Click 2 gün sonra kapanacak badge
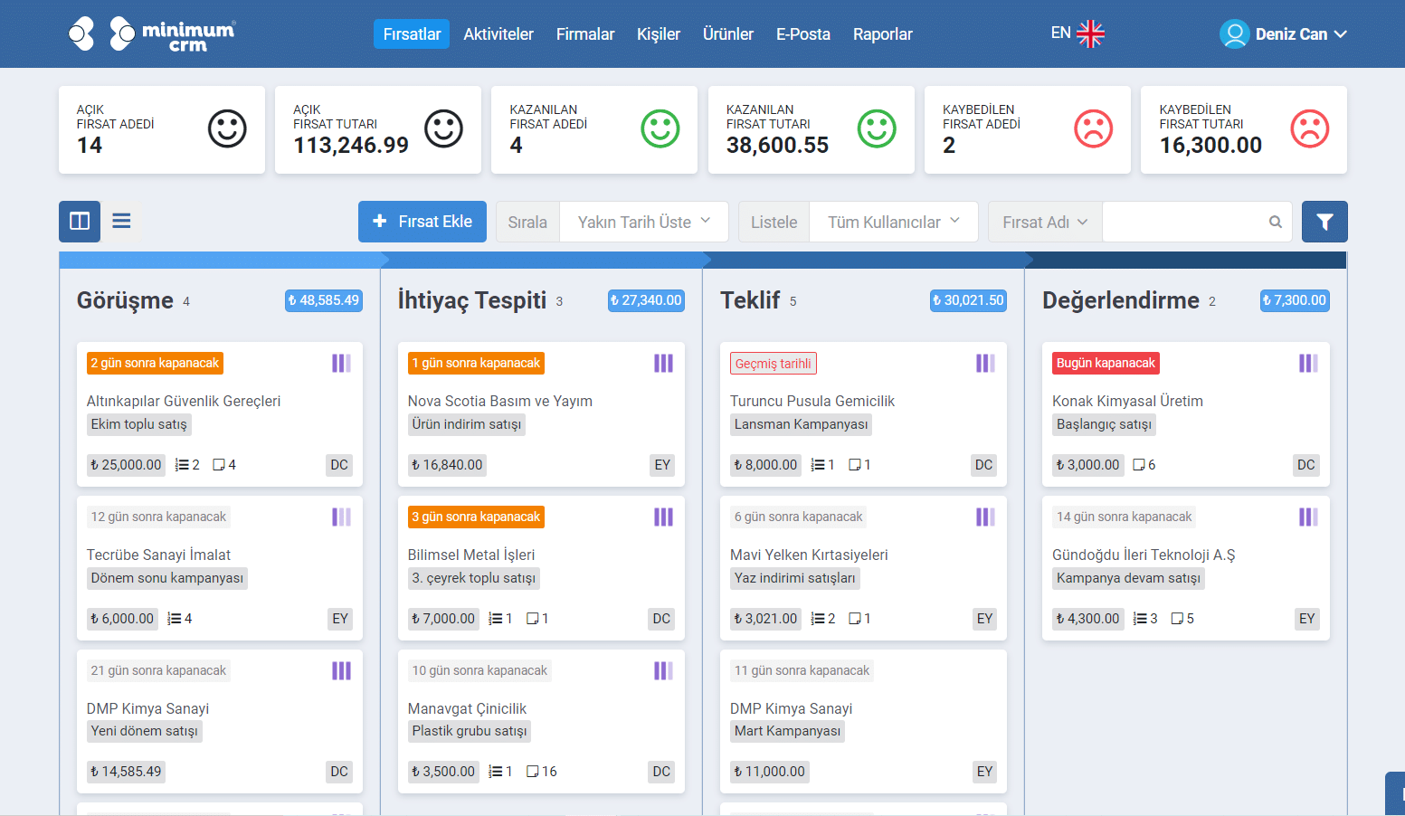The height and width of the screenshot is (816, 1405). click(x=155, y=363)
